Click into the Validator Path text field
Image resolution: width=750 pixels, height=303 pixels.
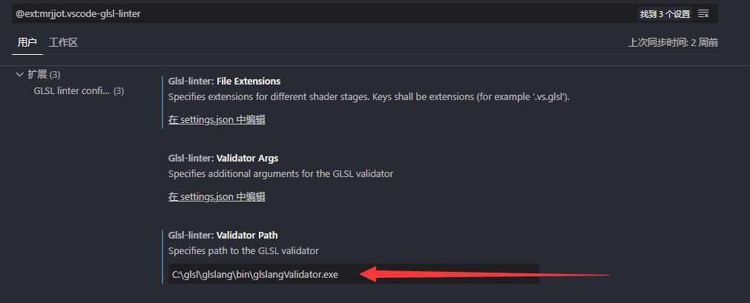(353, 275)
